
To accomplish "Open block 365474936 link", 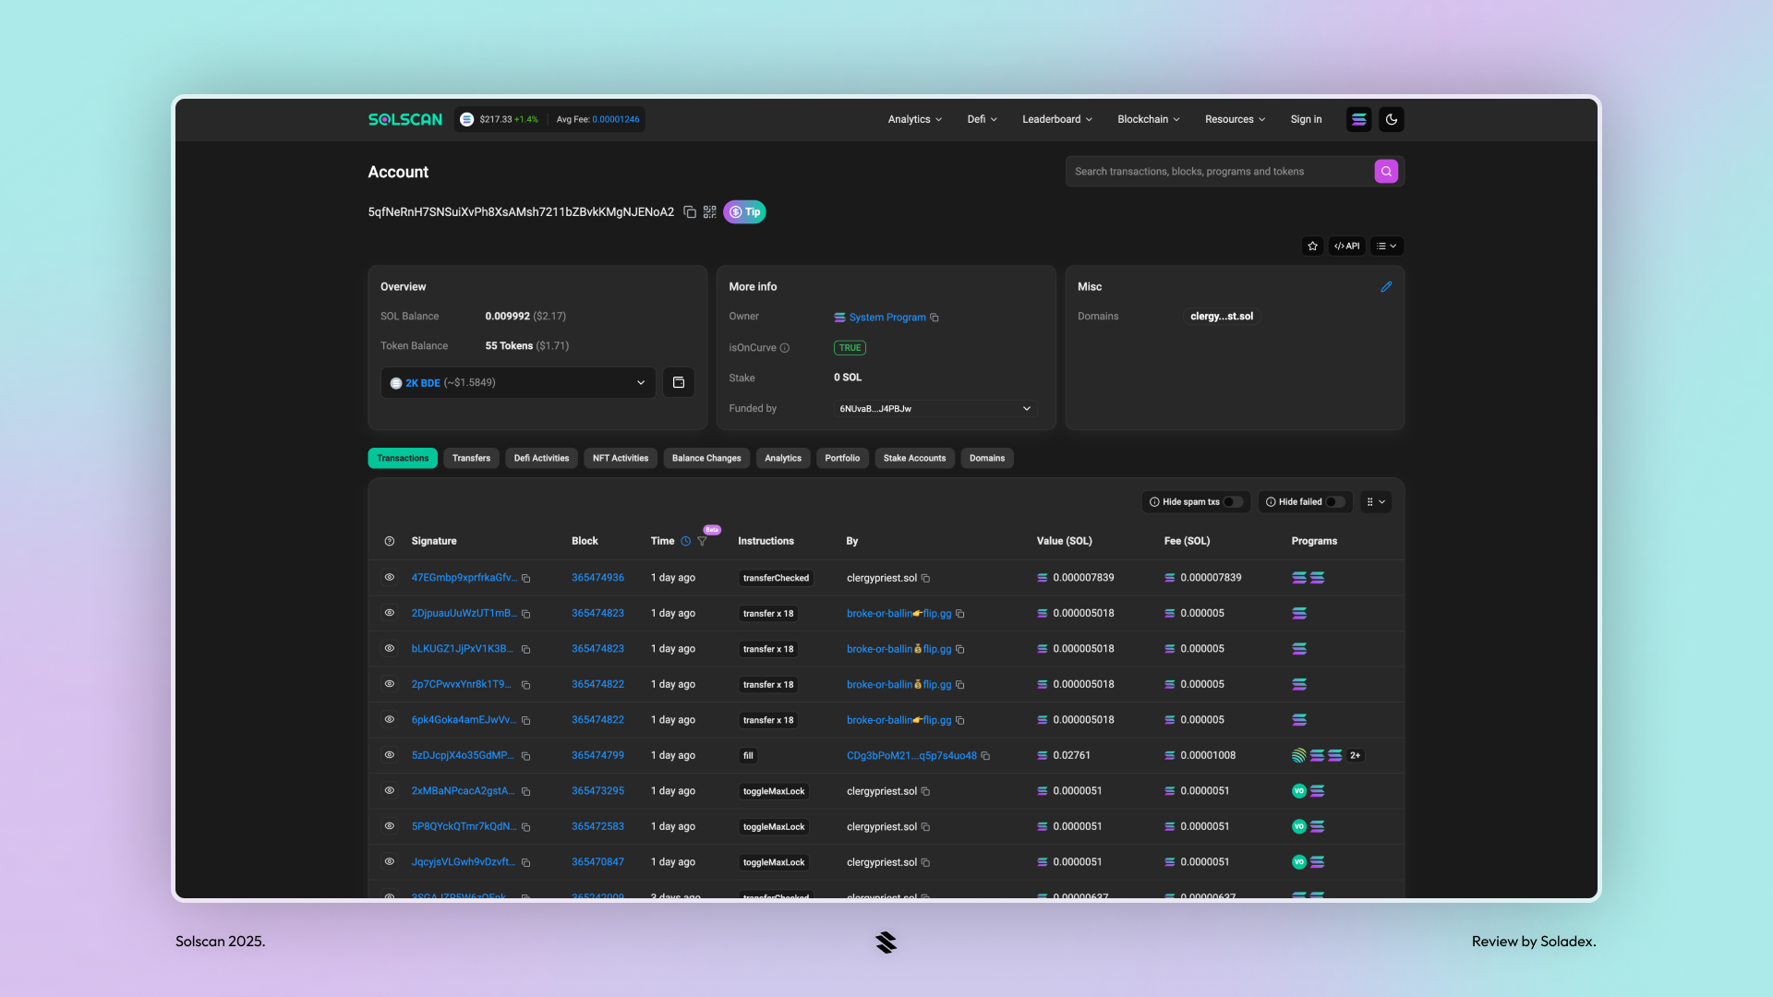I will pos(597,577).
